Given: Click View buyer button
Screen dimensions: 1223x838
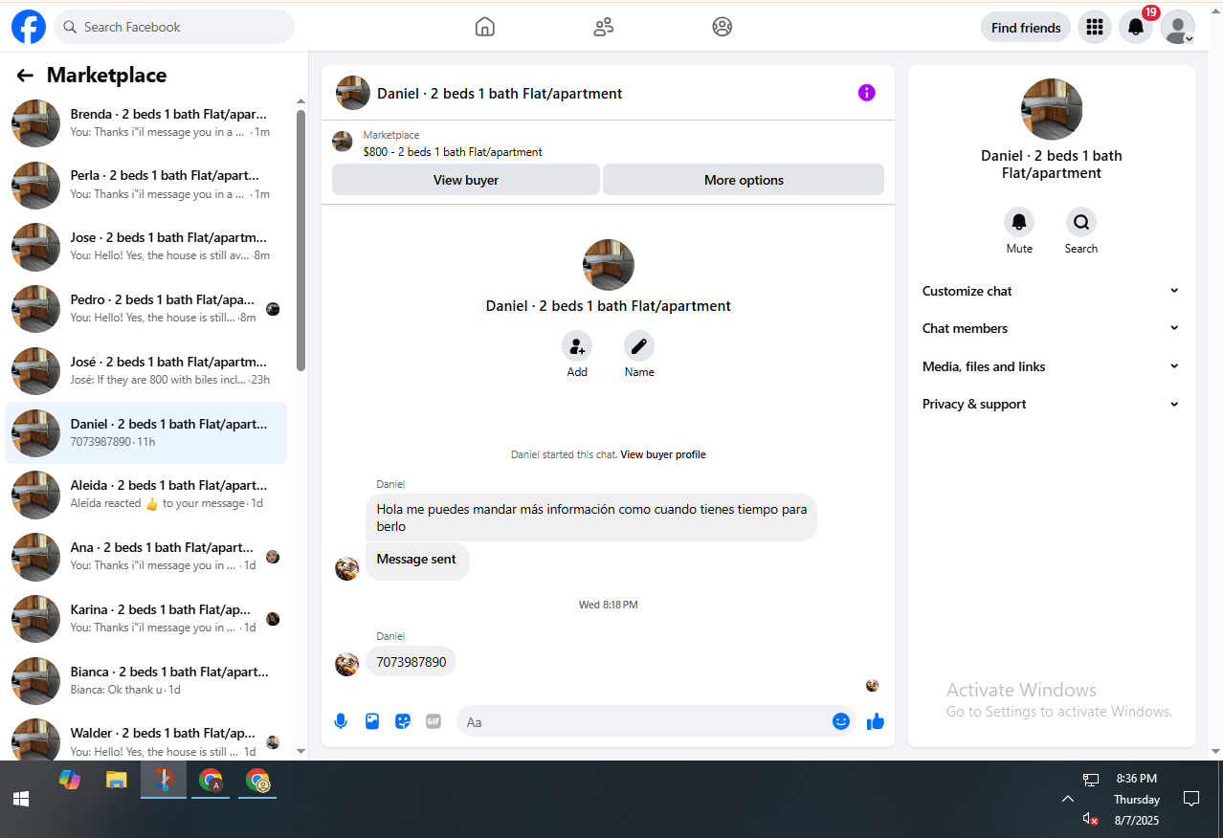Looking at the screenshot, I should tap(466, 180).
